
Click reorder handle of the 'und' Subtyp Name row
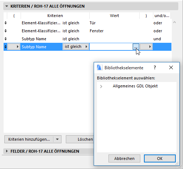pyautogui.click(x=5, y=39)
